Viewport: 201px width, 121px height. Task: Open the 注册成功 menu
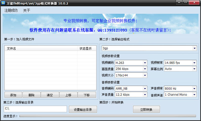point(11,10)
